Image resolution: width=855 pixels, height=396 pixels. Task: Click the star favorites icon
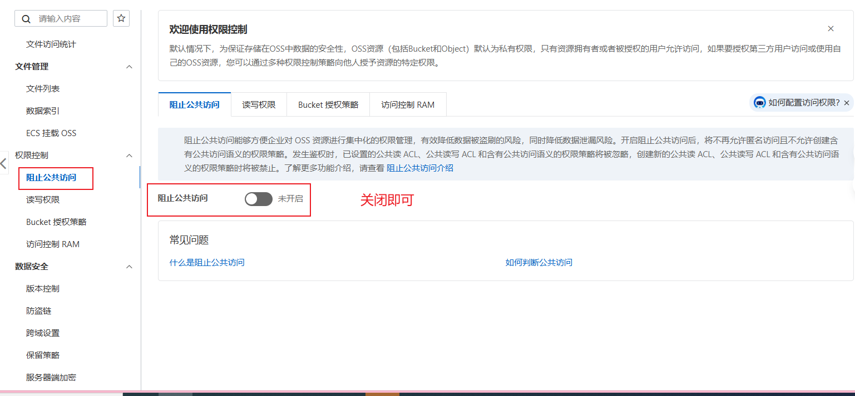click(x=121, y=18)
